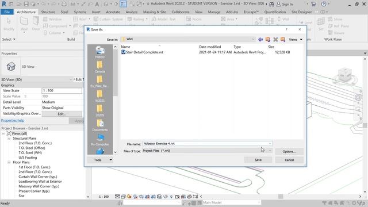Select the Site floor plan view
This screenshot has height=207, width=368.
tap(21, 195)
